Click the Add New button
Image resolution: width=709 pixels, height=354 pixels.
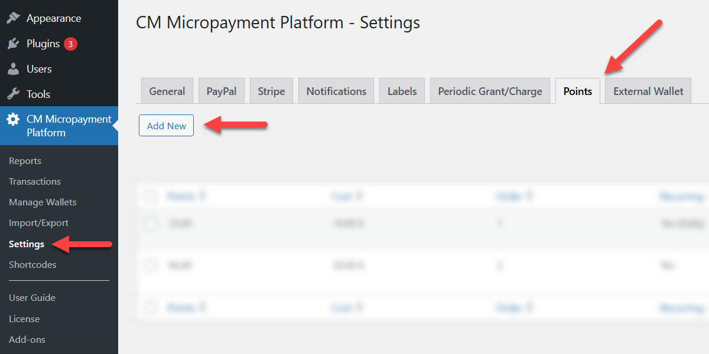tap(167, 126)
